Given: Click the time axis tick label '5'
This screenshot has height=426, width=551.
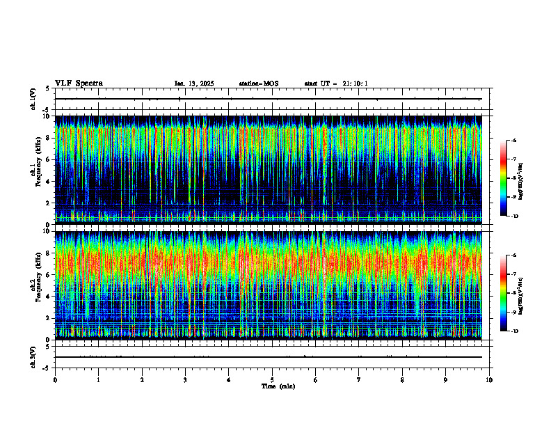Looking at the screenshot, I should pyautogui.click(x=272, y=380).
